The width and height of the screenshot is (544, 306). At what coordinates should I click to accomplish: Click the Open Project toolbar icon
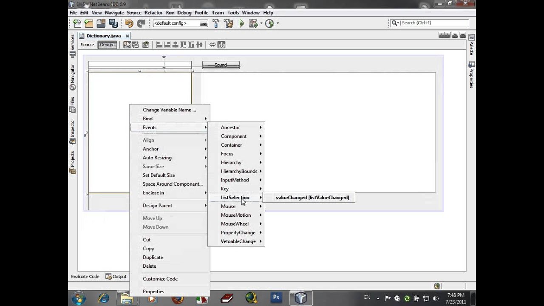(101, 23)
